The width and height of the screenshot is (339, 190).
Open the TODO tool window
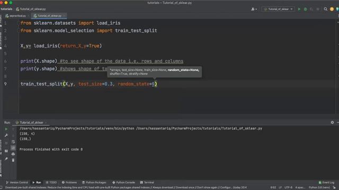pyautogui.click(x=51, y=183)
